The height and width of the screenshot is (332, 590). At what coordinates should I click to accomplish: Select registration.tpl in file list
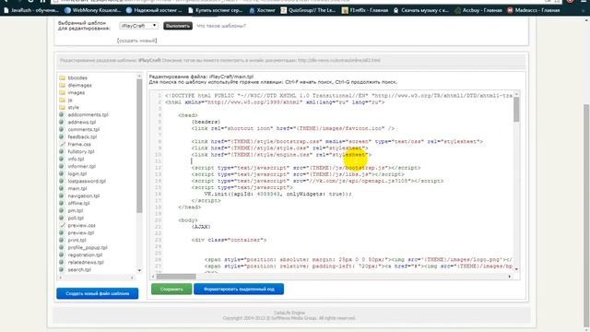[85, 255]
